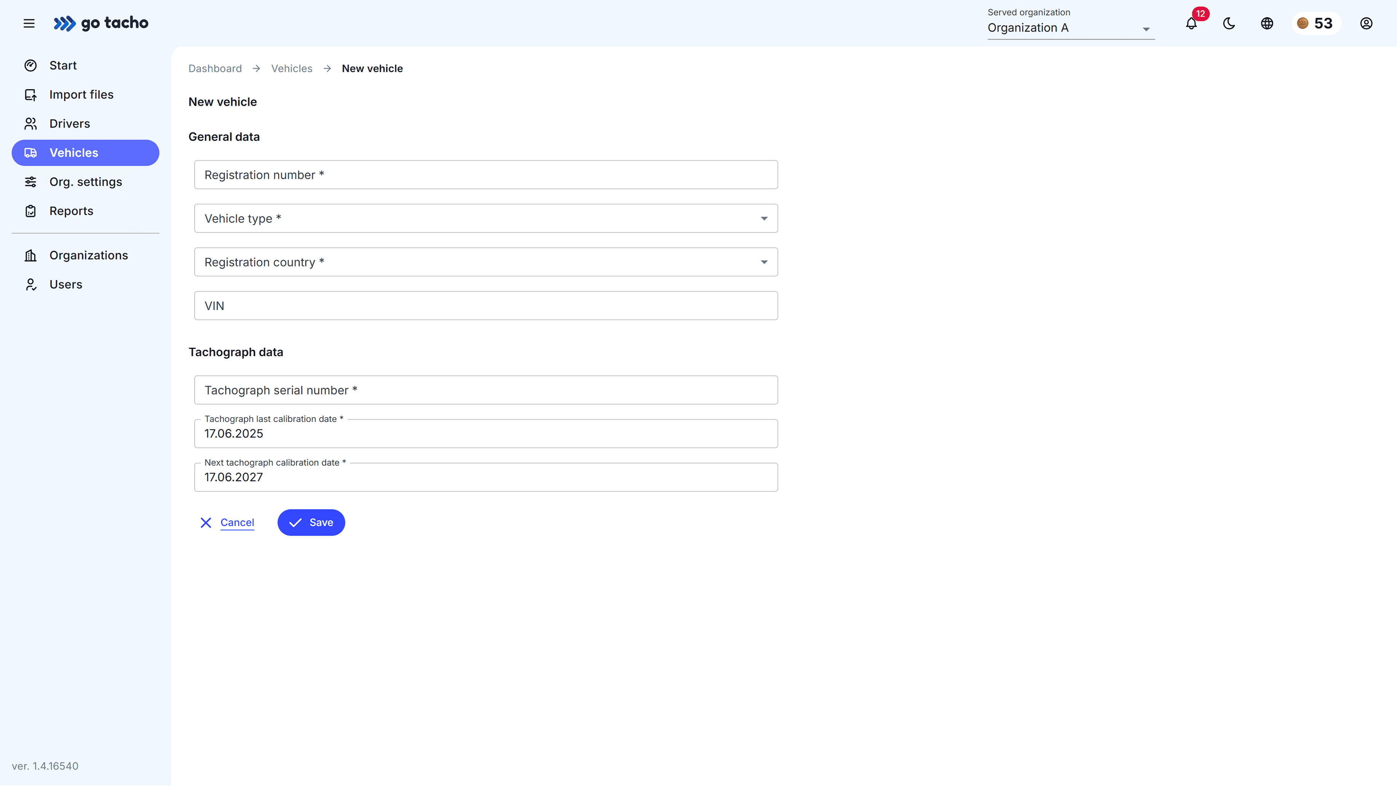Open the Vehicle type dropdown
This screenshot has width=1397, height=786.
(485, 219)
